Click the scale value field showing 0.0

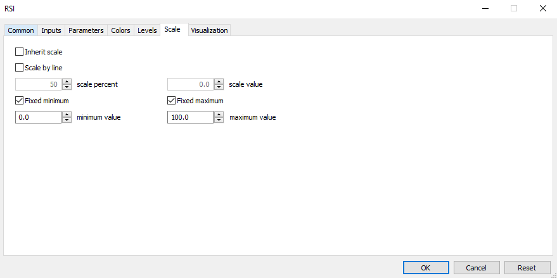pyautogui.click(x=190, y=84)
